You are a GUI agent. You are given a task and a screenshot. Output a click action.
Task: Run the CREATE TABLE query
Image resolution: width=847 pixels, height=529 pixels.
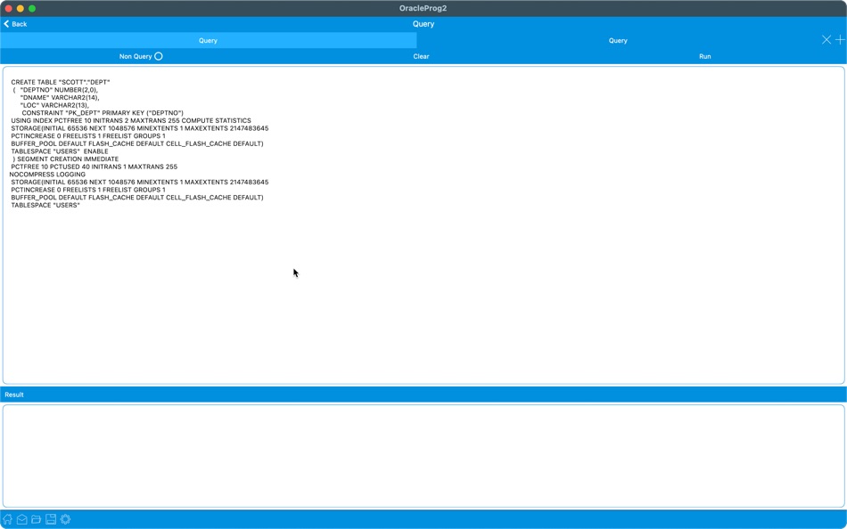[x=704, y=55]
